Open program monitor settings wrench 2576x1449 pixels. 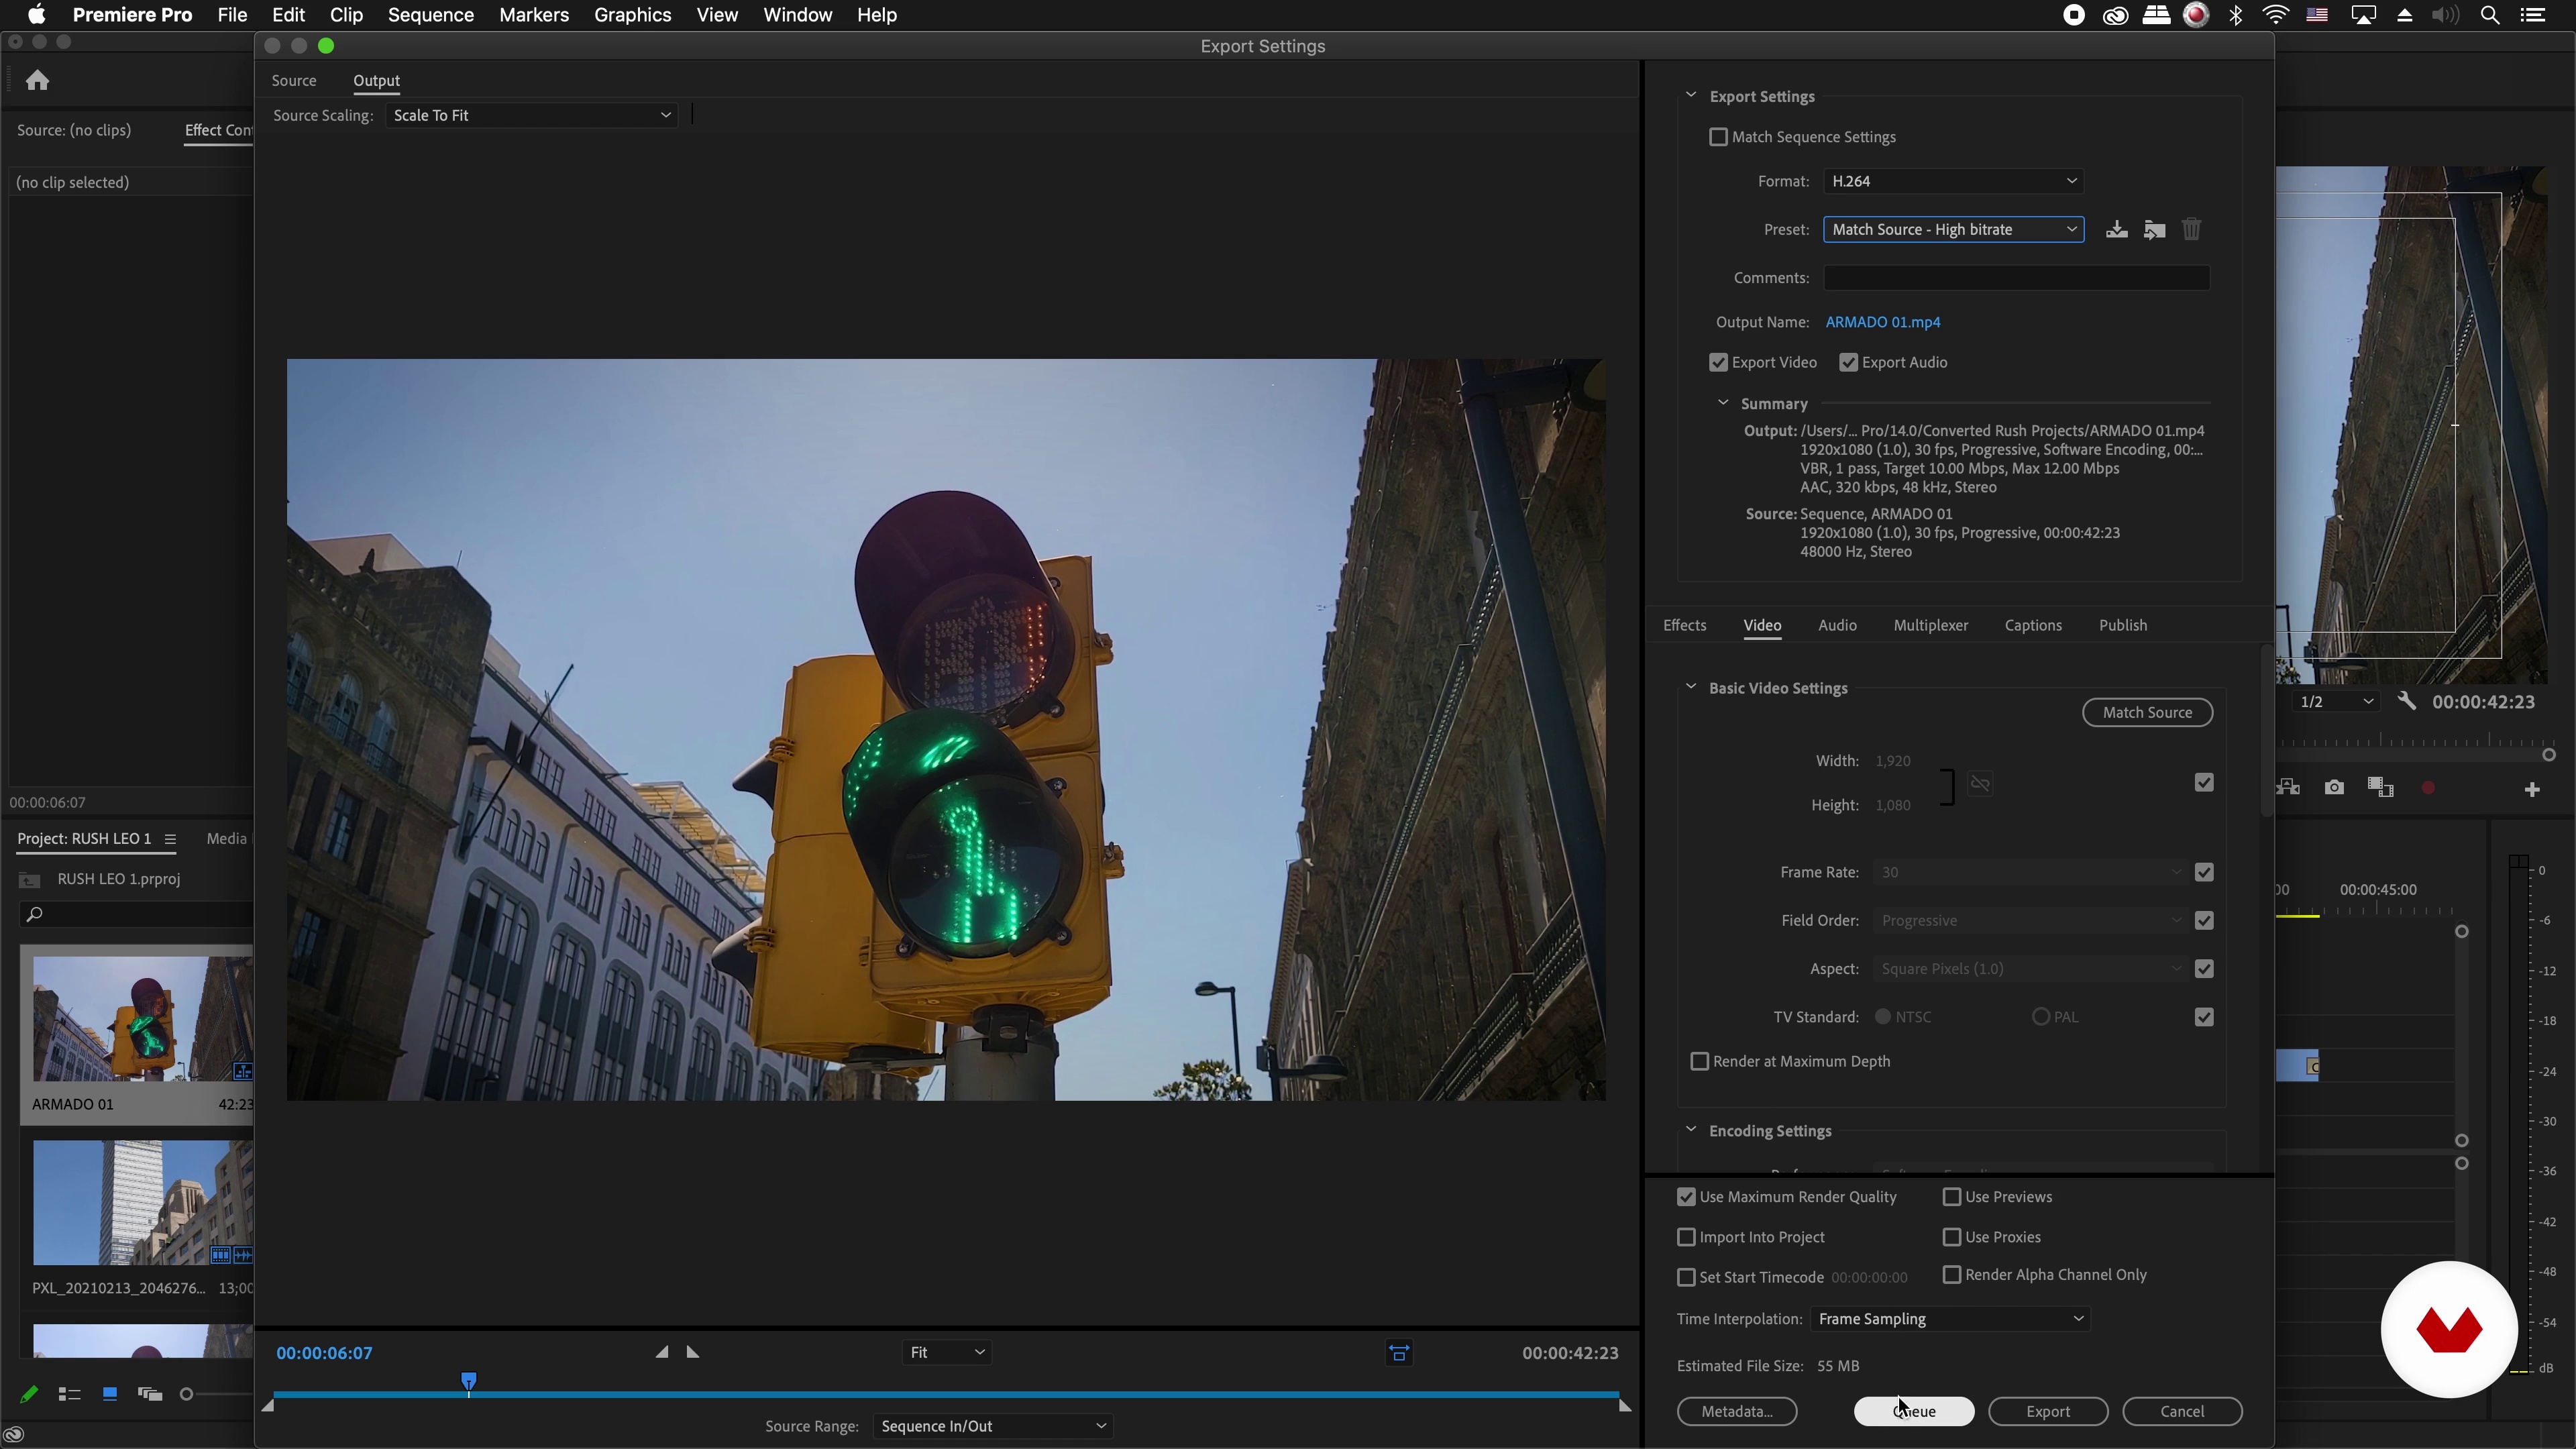click(x=2406, y=702)
